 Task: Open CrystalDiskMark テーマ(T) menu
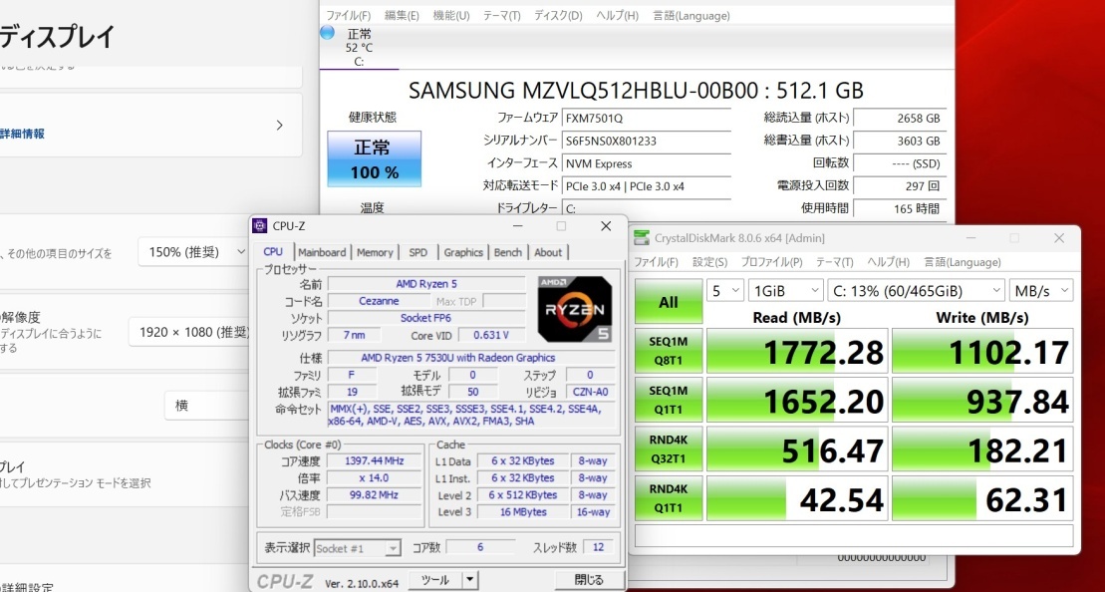[834, 262]
